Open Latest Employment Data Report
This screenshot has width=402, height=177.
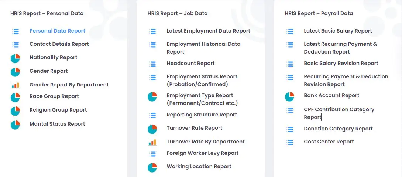click(209, 31)
